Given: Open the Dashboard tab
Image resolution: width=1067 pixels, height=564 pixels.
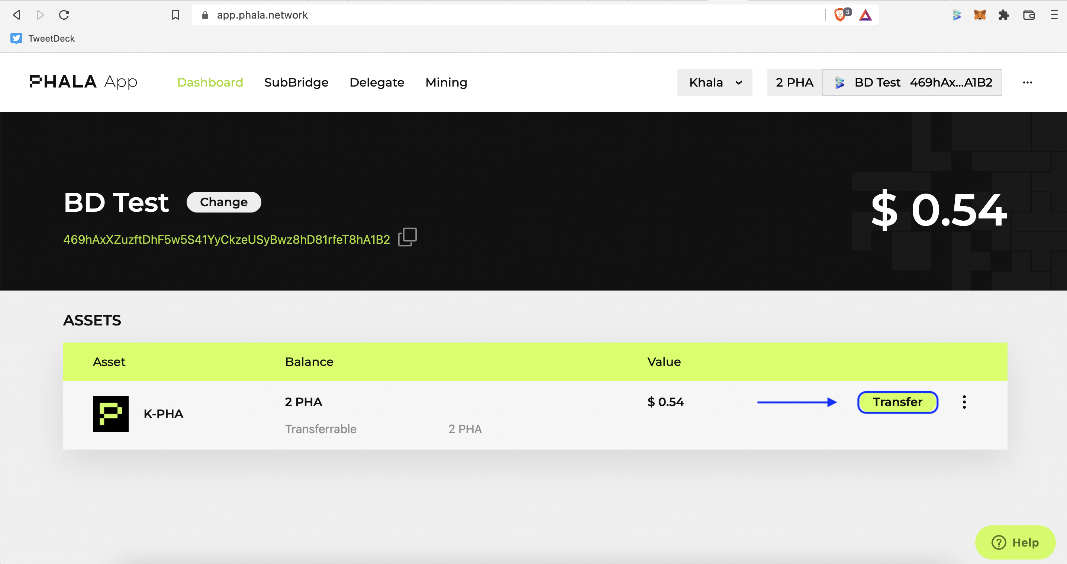Looking at the screenshot, I should click(x=210, y=82).
